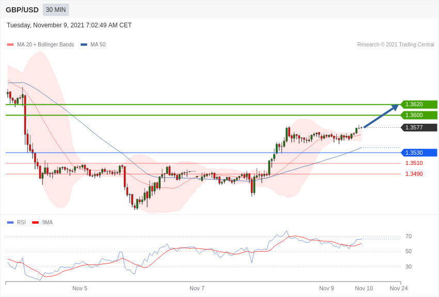Click 'Research © 2021 Trading Central' credit
The image size is (439, 297).
(396, 44)
